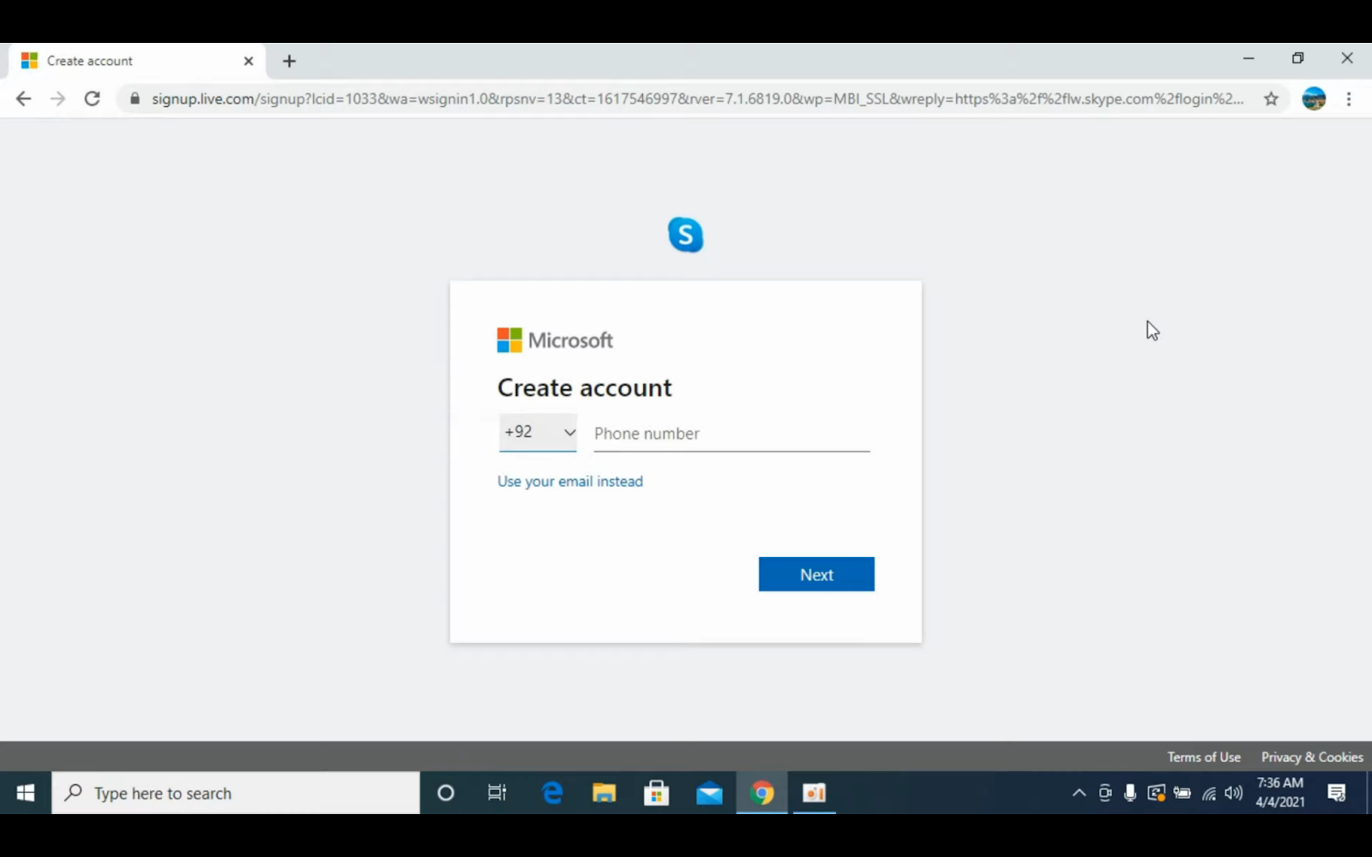Image resolution: width=1372 pixels, height=857 pixels.
Task: Open a new browser tab
Action: 289,61
